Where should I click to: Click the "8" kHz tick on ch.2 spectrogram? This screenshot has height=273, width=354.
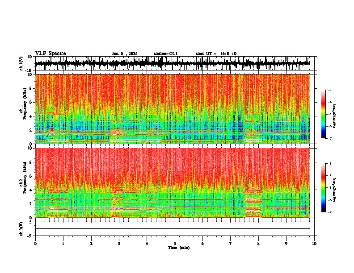tap(31, 162)
